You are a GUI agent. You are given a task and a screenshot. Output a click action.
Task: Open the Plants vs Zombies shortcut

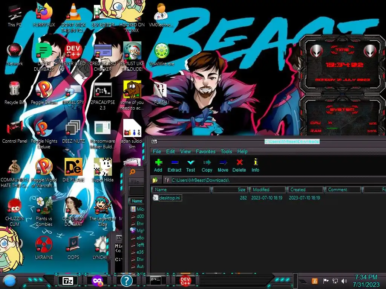pos(44,211)
